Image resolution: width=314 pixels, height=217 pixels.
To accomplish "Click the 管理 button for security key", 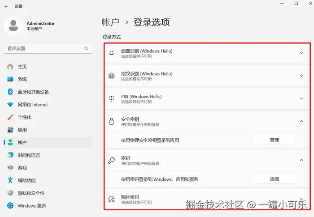I will 275,140.
